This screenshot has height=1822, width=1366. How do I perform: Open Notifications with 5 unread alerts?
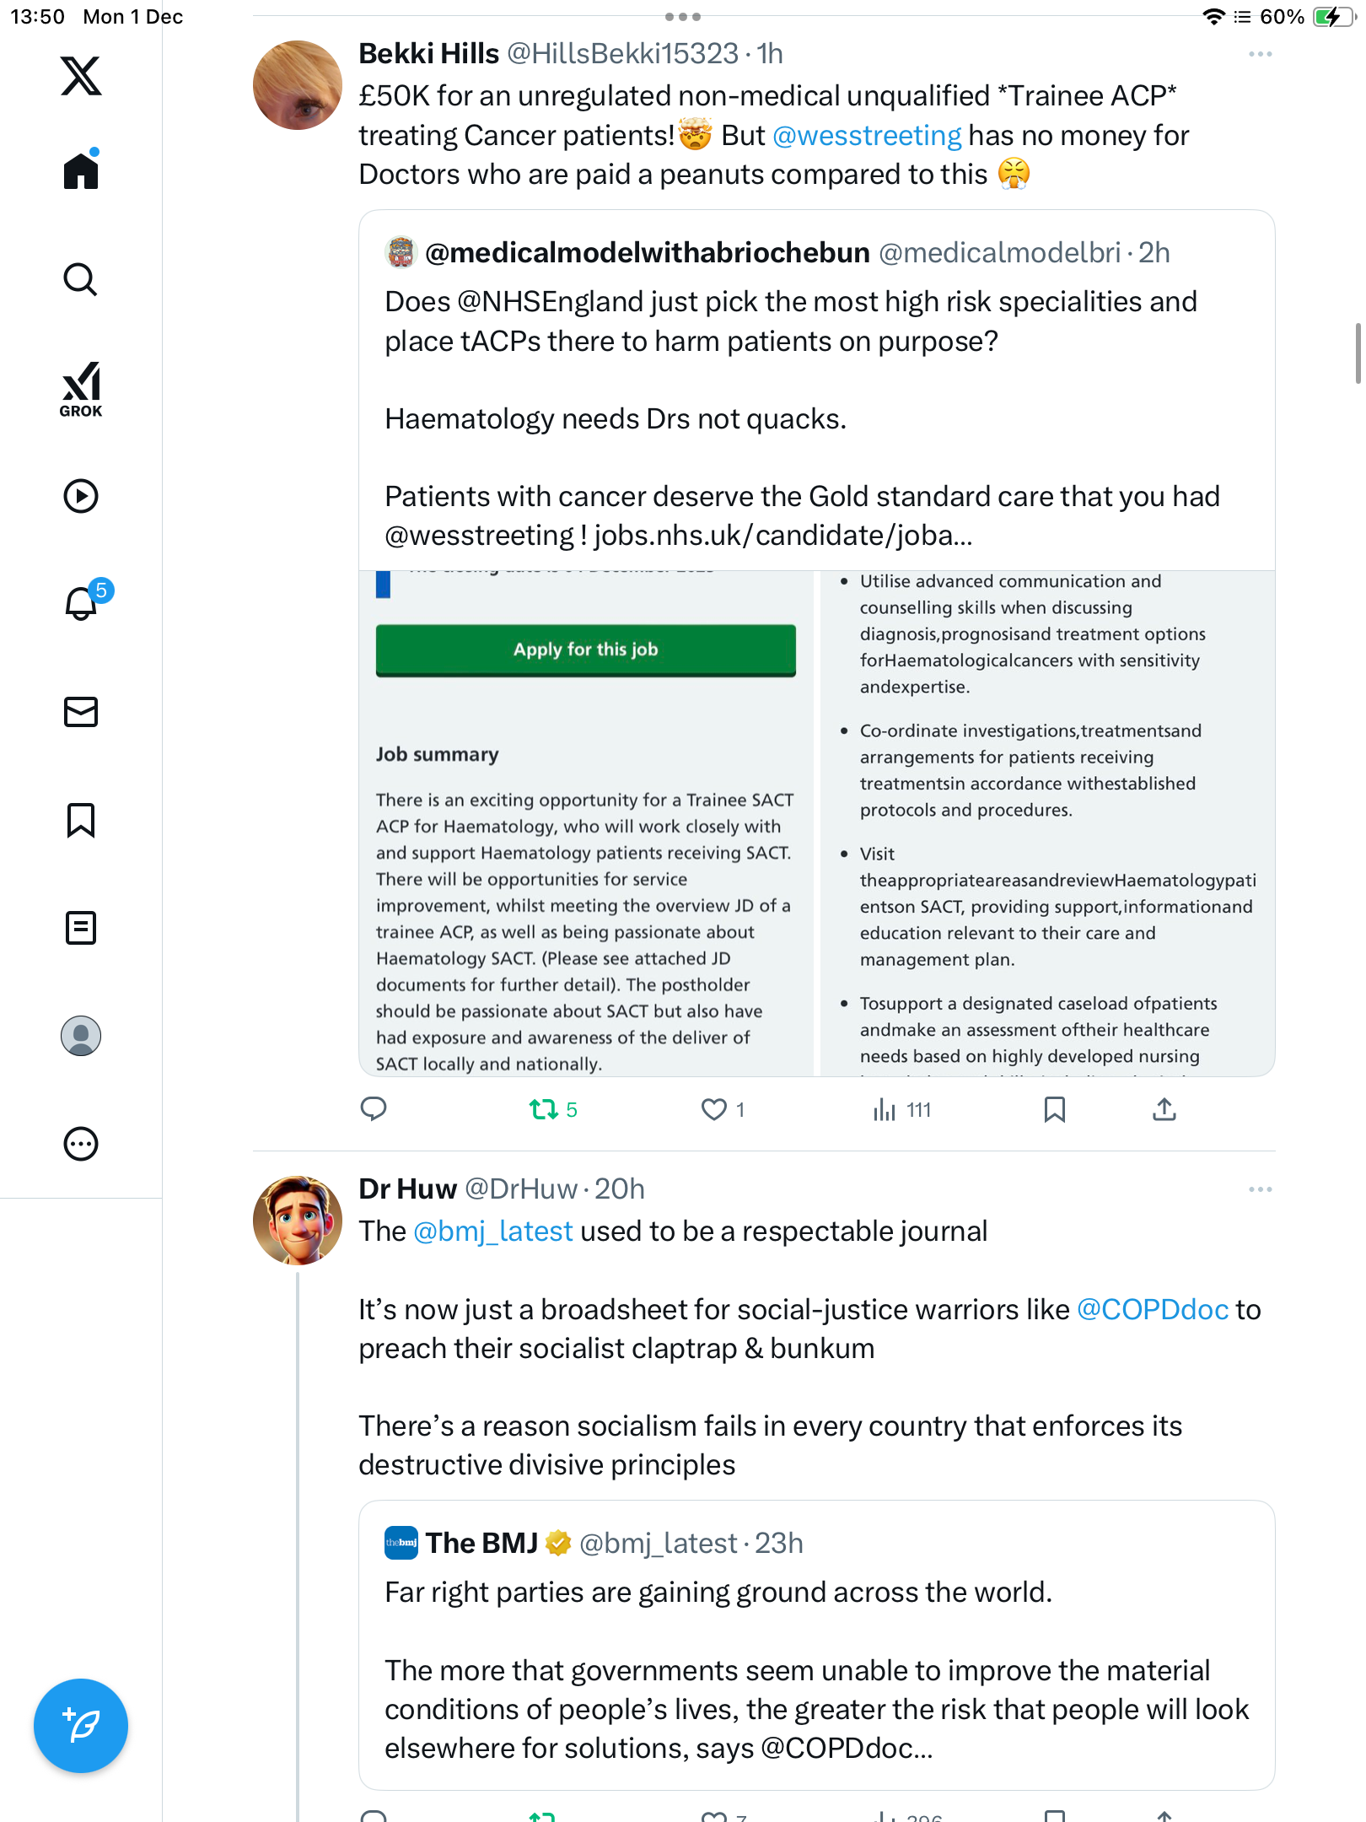point(83,602)
